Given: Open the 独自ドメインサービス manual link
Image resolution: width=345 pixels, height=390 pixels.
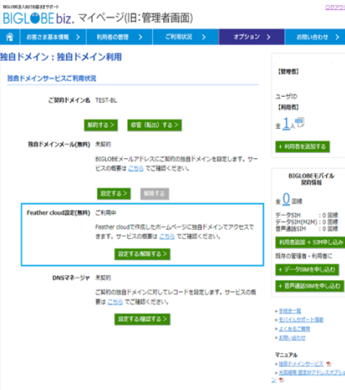Looking at the screenshot, I should click(x=301, y=364).
